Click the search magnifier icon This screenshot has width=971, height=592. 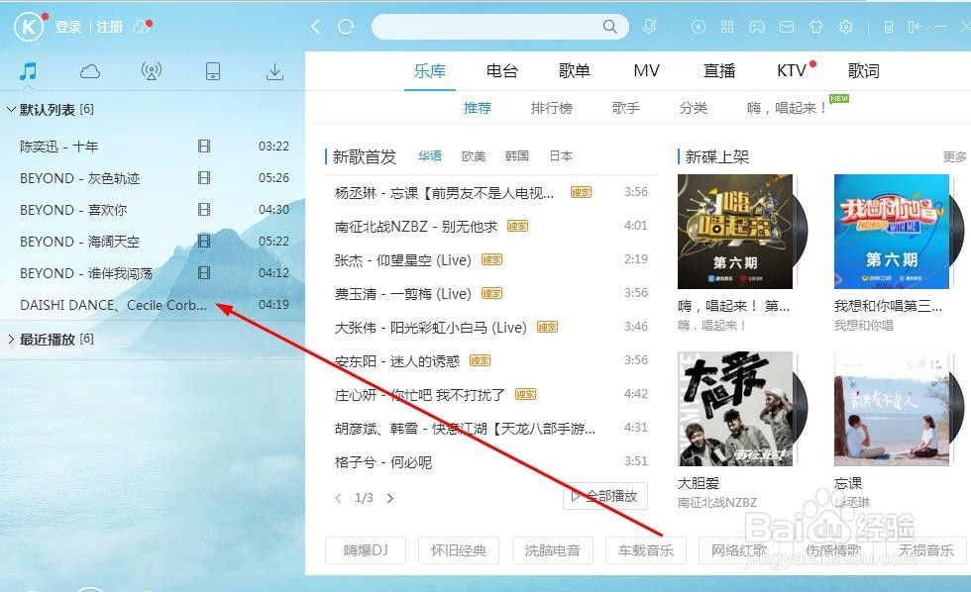click(x=610, y=27)
